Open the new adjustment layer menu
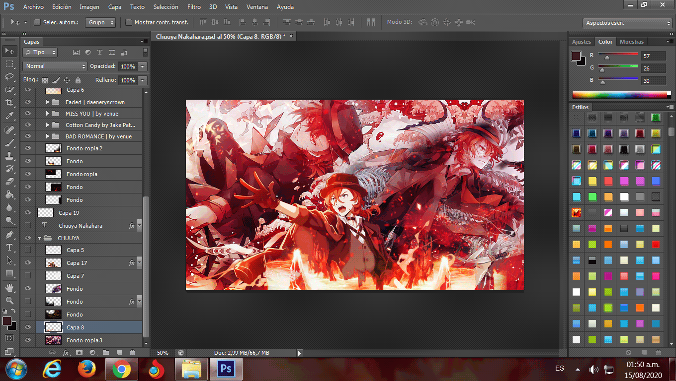Image resolution: width=676 pixels, height=381 pixels. click(x=92, y=353)
